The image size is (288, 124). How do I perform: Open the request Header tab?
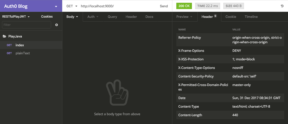pyautogui.click(x=131, y=17)
